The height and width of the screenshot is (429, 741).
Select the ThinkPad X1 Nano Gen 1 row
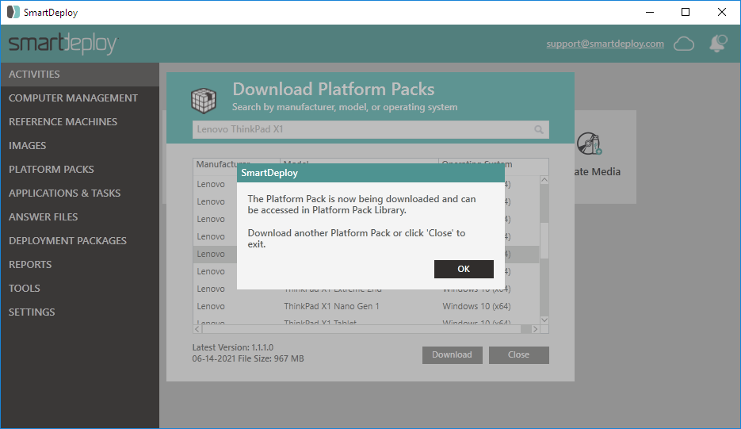331,306
